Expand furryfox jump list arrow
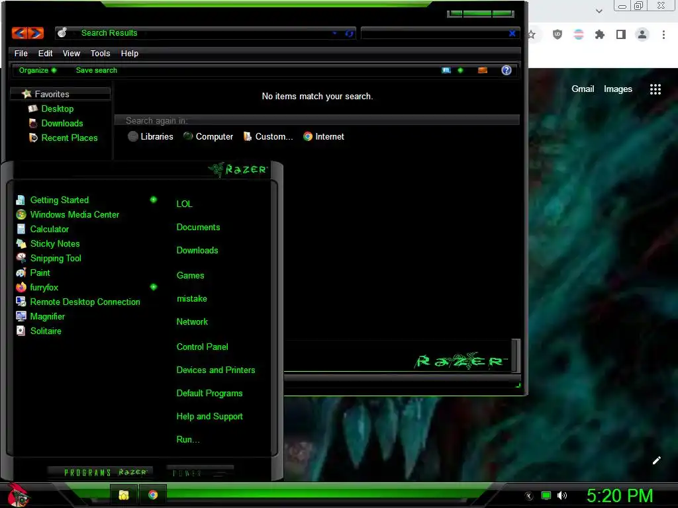The height and width of the screenshot is (508, 678). (x=154, y=287)
